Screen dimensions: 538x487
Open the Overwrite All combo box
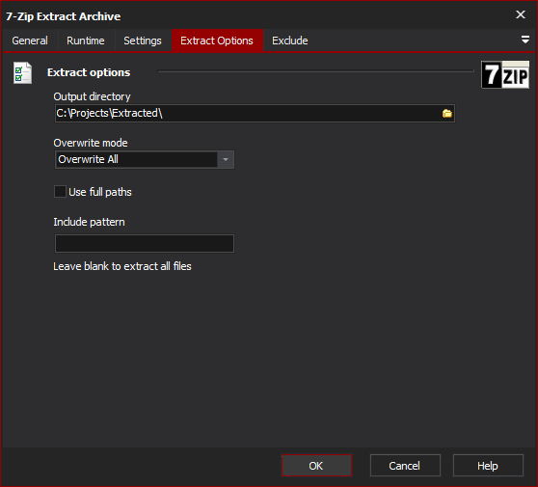click(x=145, y=159)
